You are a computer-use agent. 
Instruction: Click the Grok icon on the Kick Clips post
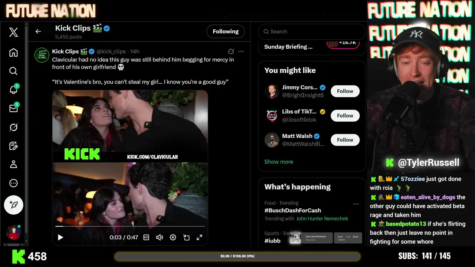[x=231, y=52]
